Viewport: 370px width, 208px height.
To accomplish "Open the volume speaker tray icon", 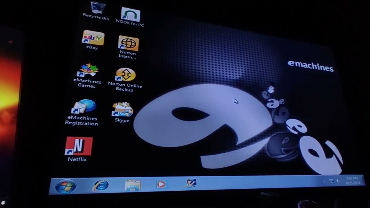I will [x=338, y=181].
